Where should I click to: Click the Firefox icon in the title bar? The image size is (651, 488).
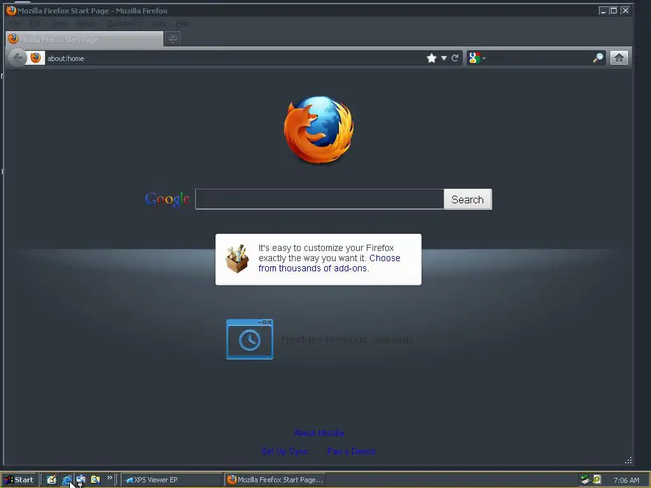11,10
